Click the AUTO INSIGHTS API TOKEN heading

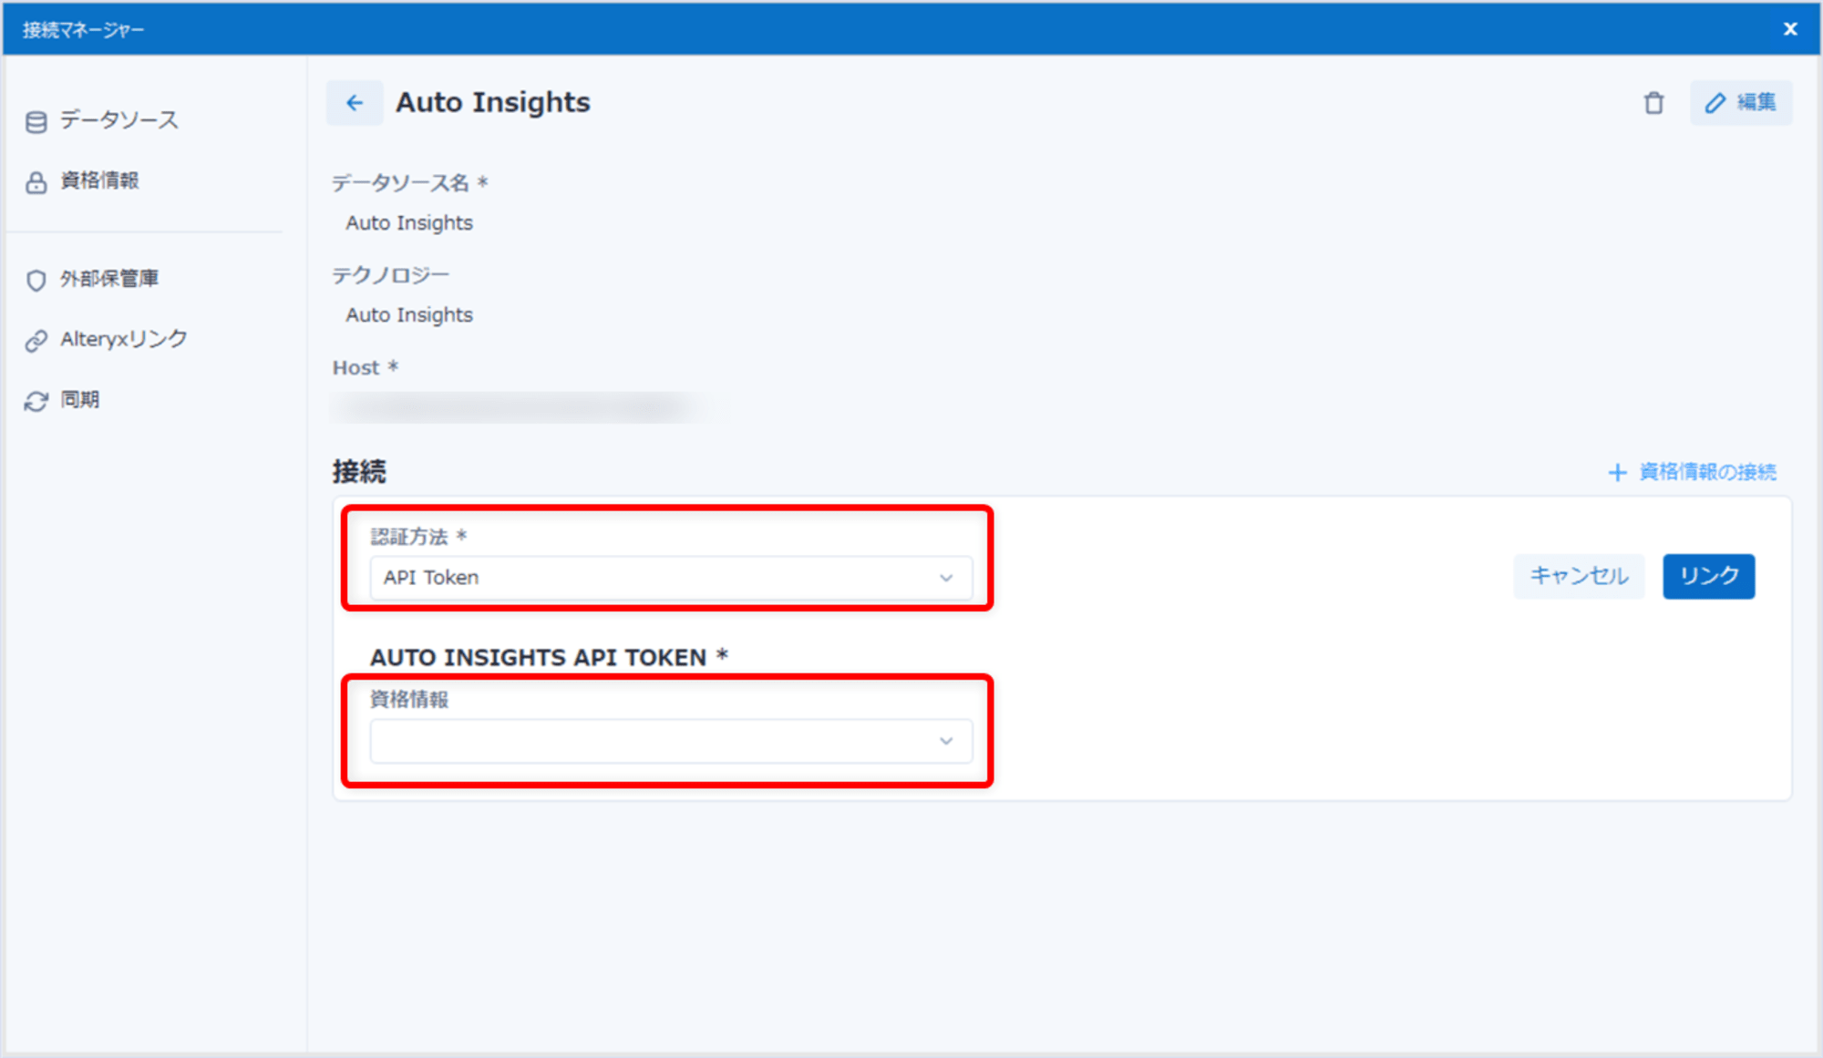(549, 657)
